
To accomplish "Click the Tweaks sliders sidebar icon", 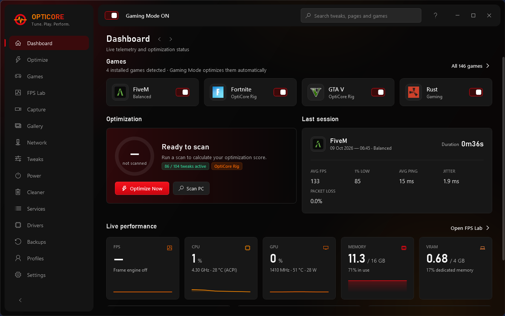I will (x=18, y=159).
